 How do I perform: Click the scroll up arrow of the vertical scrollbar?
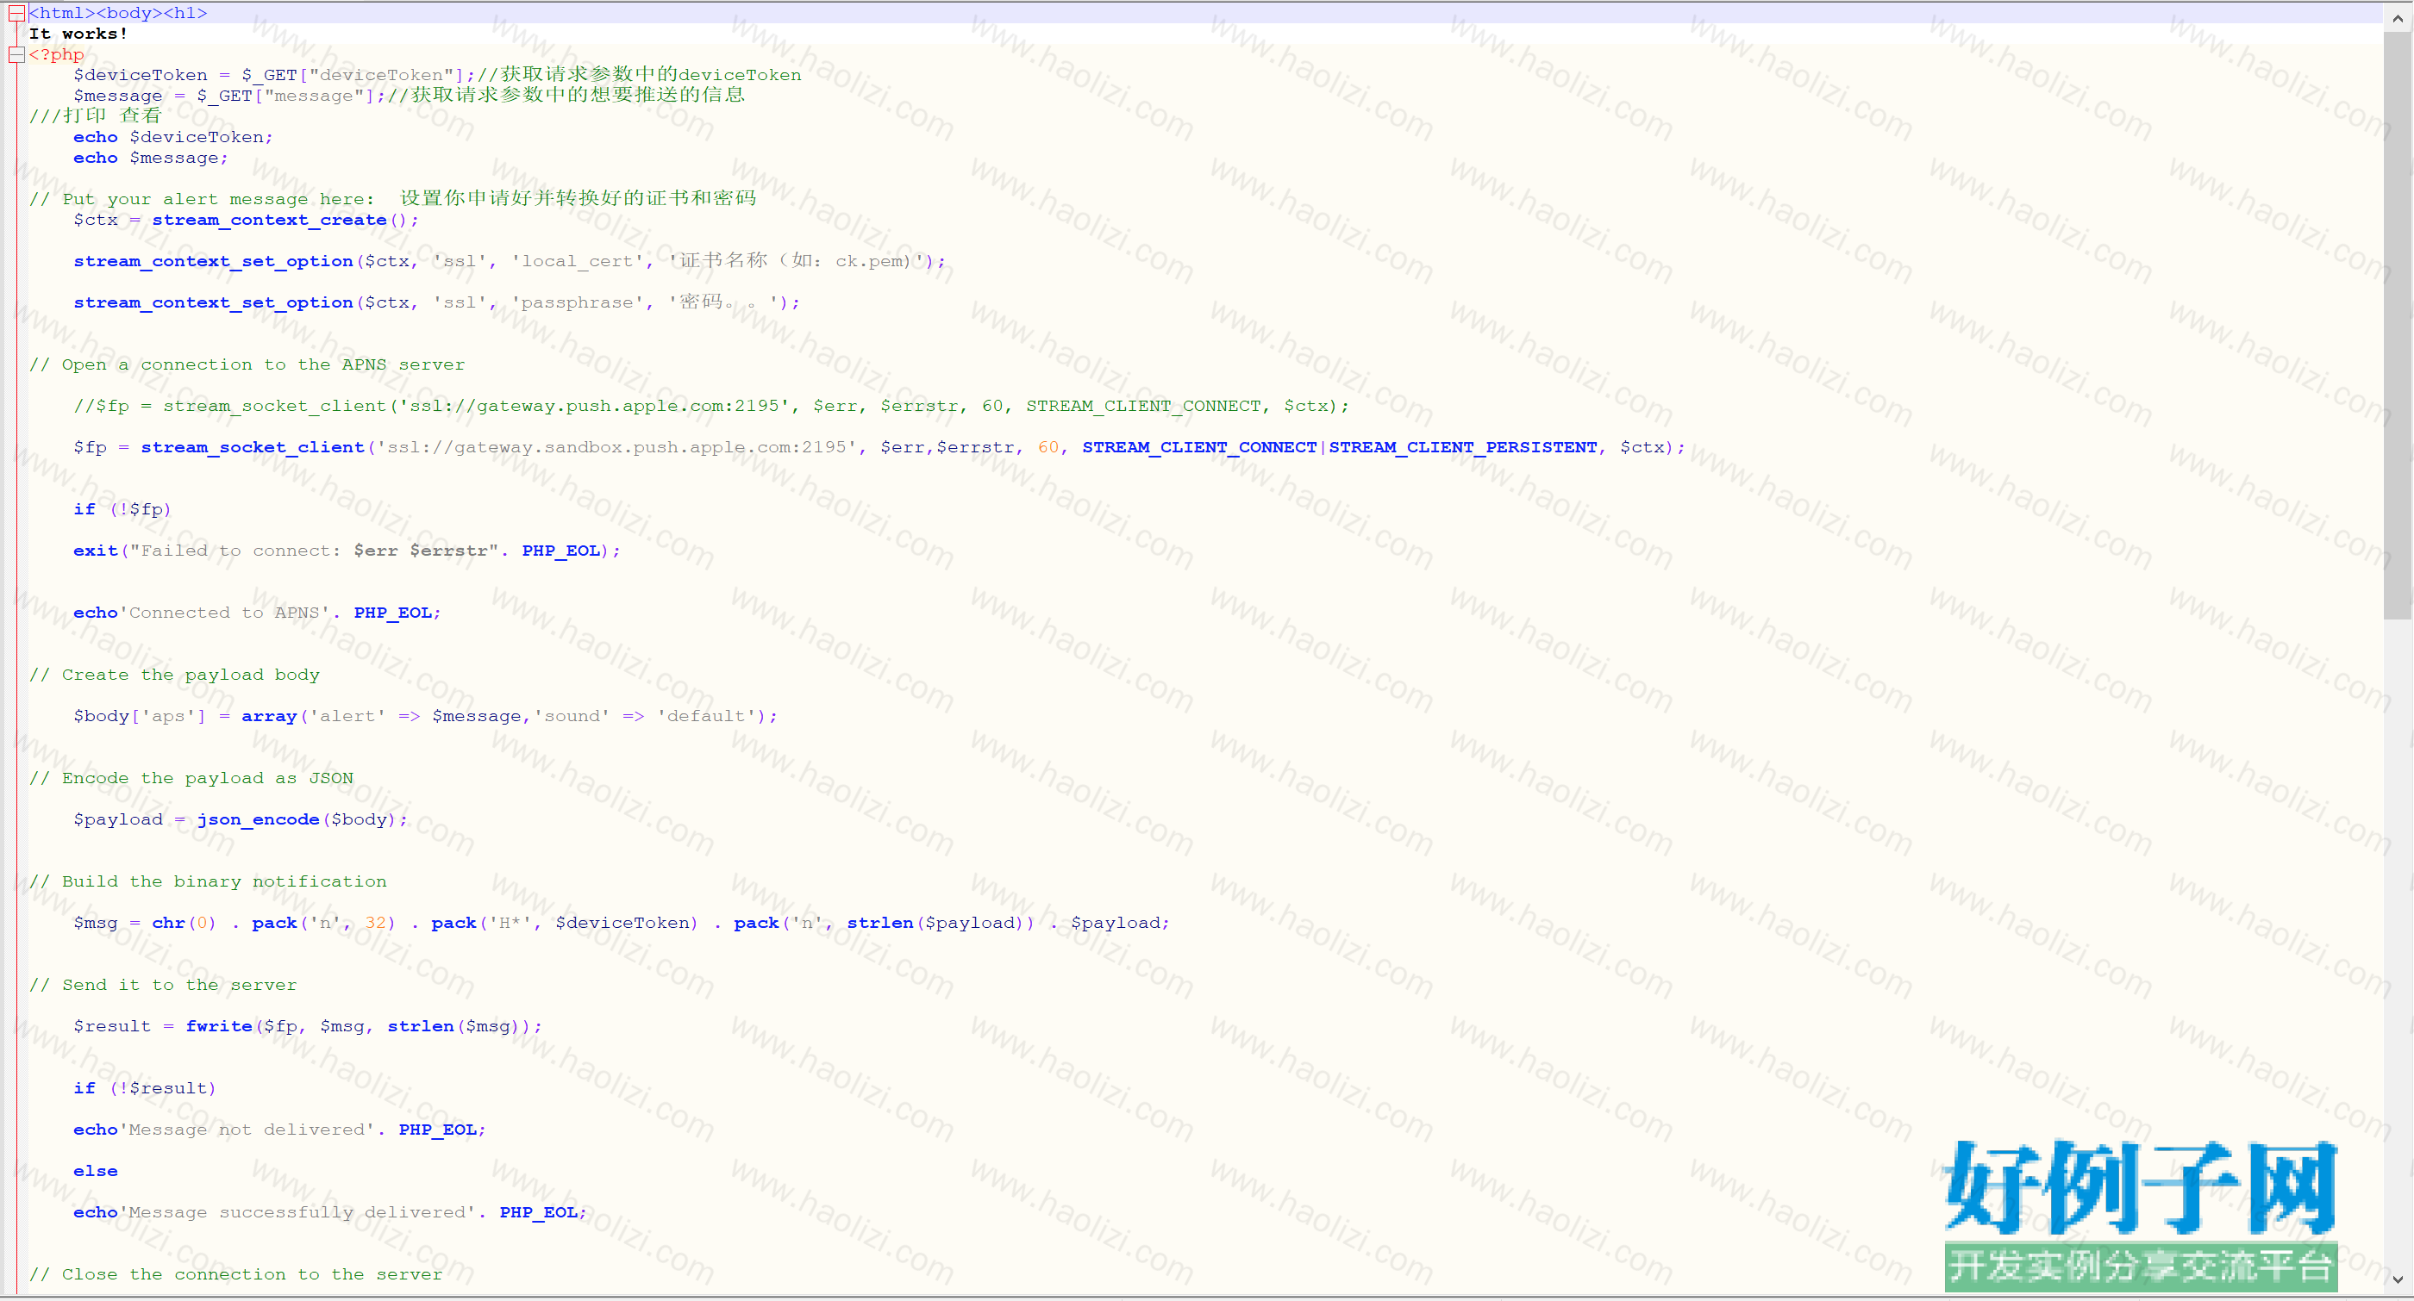pos(2397,17)
